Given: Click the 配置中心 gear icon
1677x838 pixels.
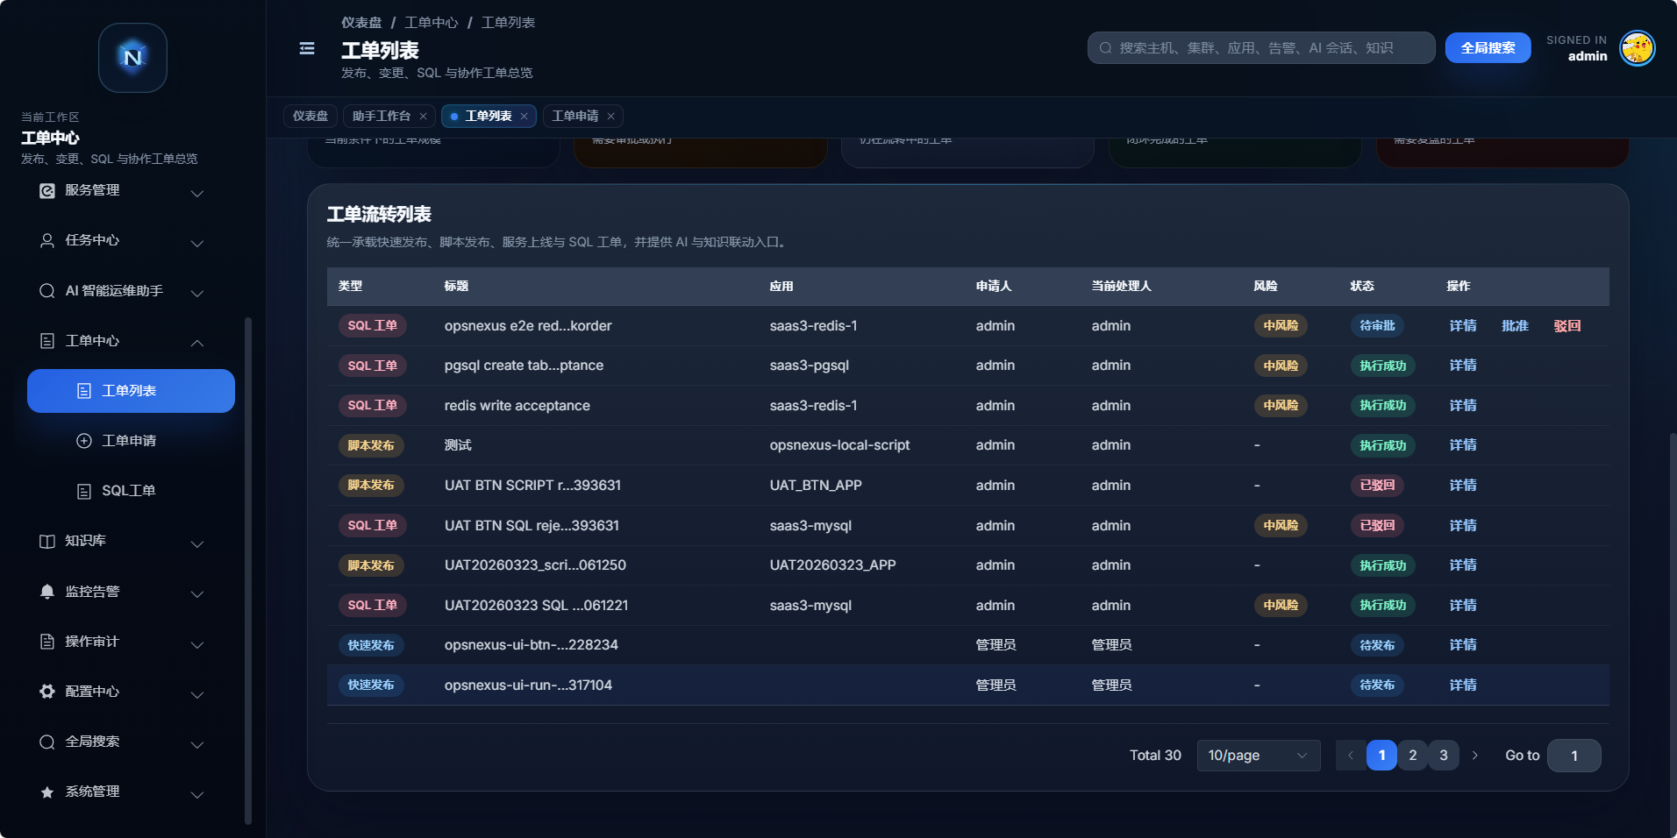Looking at the screenshot, I should coord(46,691).
